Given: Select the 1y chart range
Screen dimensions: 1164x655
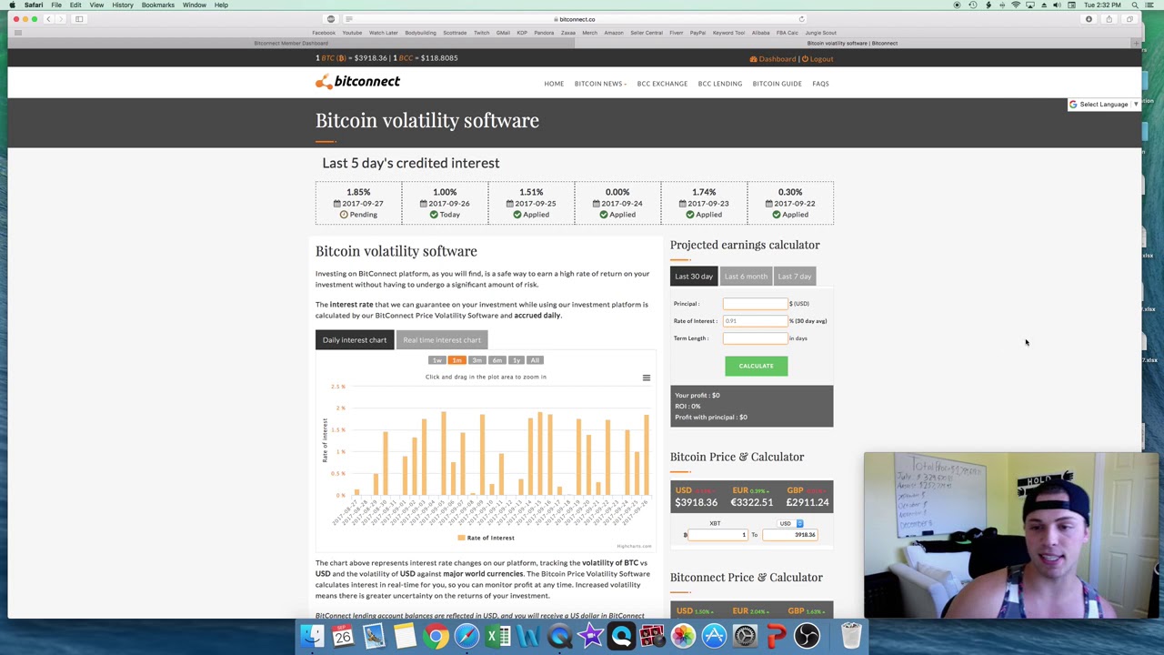Looking at the screenshot, I should (x=516, y=360).
